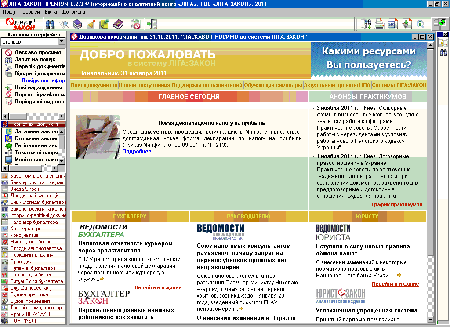Click the binoculars search icon in main toolbar
The width and height of the screenshot is (450, 327).
tap(50, 24)
